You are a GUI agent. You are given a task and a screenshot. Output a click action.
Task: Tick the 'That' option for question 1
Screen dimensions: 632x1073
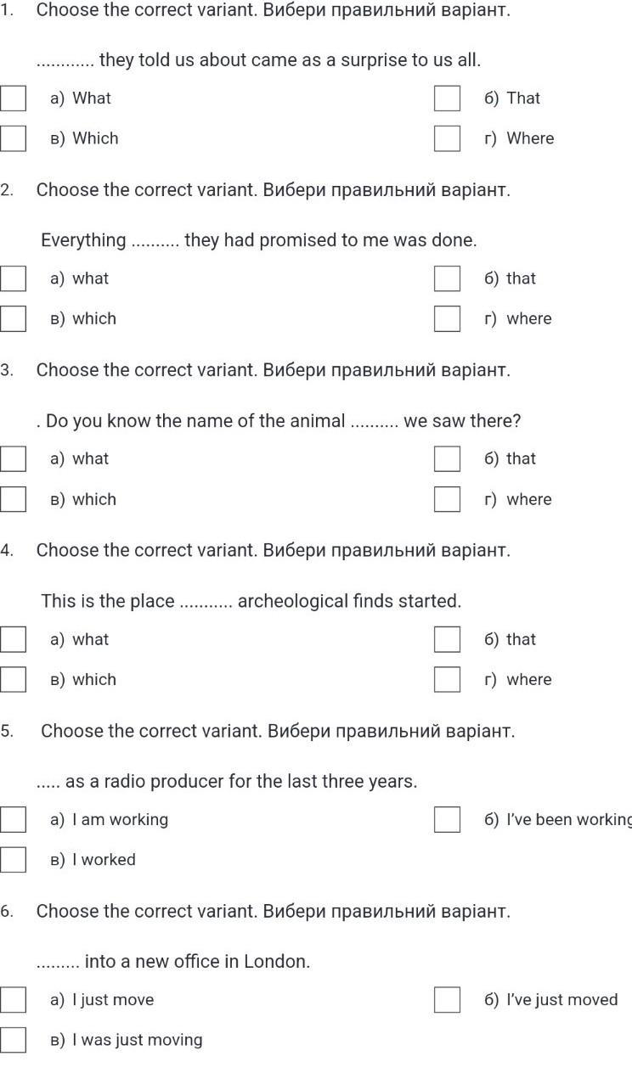[x=447, y=98]
